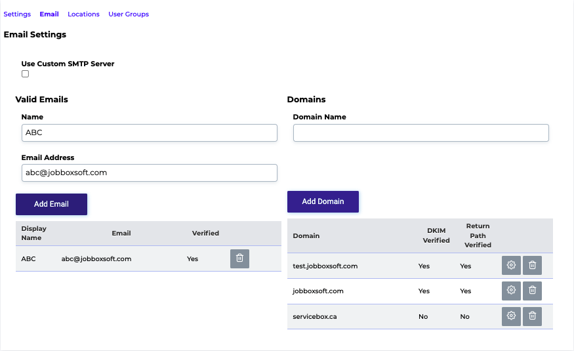
Task: Delete the jobboxsoft.com domain row
Action: point(532,291)
